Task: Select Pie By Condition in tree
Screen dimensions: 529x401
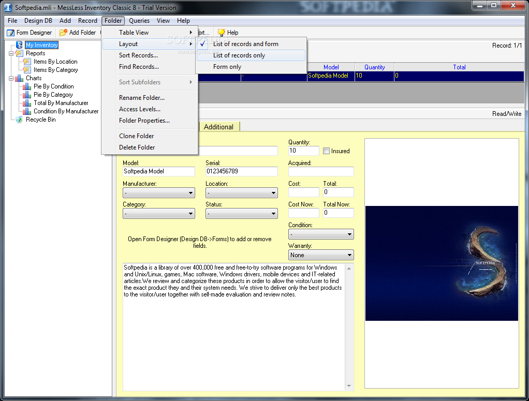Action: pyautogui.click(x=54, y=87)
